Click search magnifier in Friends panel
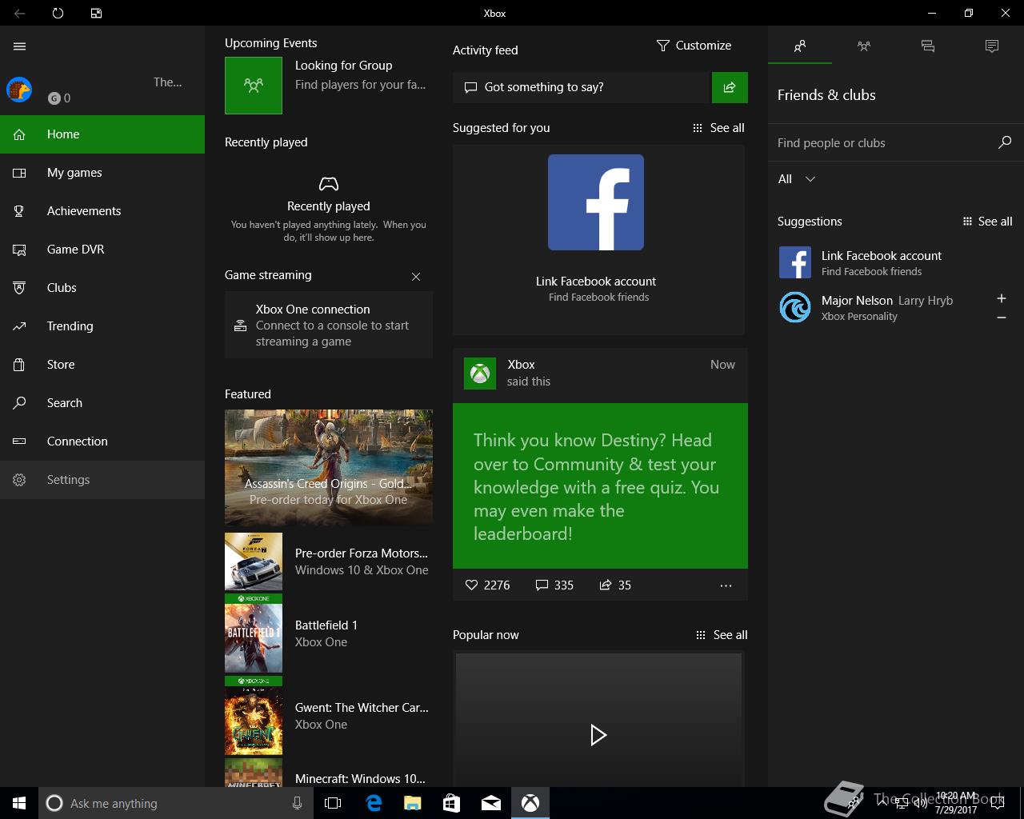The height and width of the screenshot is (819, 1024). pos(1005,142)
